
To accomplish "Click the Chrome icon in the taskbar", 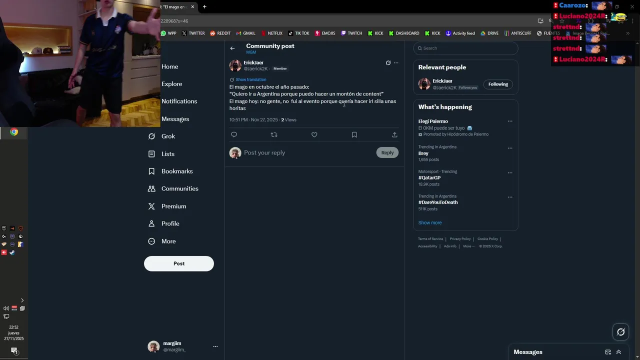I will [x=14, y=132].
